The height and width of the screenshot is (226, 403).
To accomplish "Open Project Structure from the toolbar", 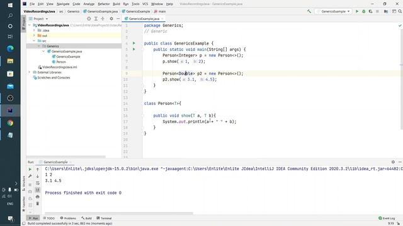I will pyautogui.click(x=386, y=11).
